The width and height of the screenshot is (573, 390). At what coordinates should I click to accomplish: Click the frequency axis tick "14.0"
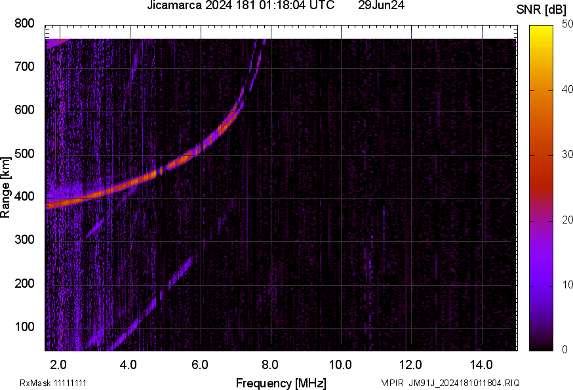click(481, 364)
